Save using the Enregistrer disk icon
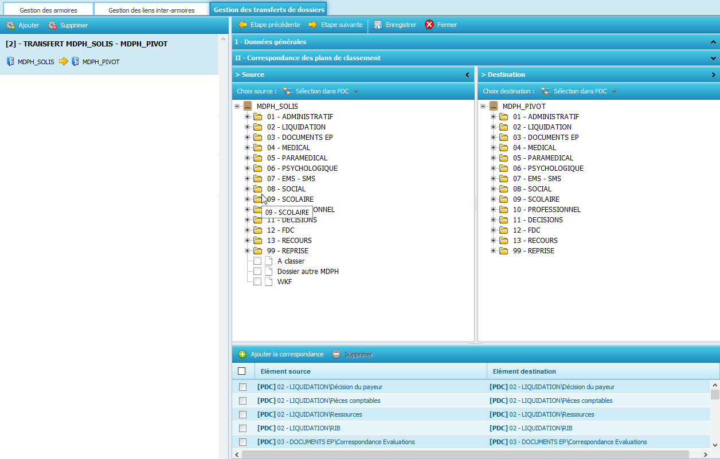Screen dimensions: 720x459 378,25
